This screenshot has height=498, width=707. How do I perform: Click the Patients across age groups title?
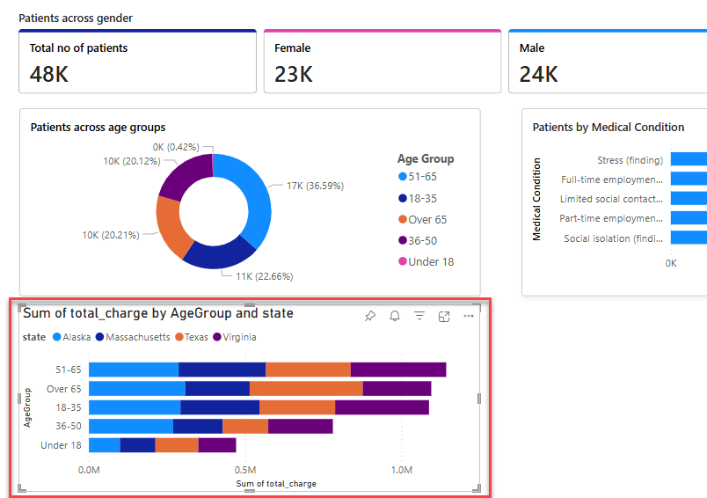[98, 128]
